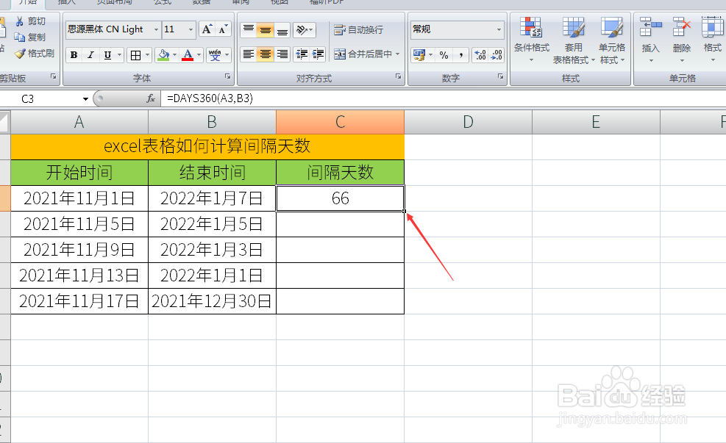Open Format as Table (套用表格格式)

pos(574,40)
